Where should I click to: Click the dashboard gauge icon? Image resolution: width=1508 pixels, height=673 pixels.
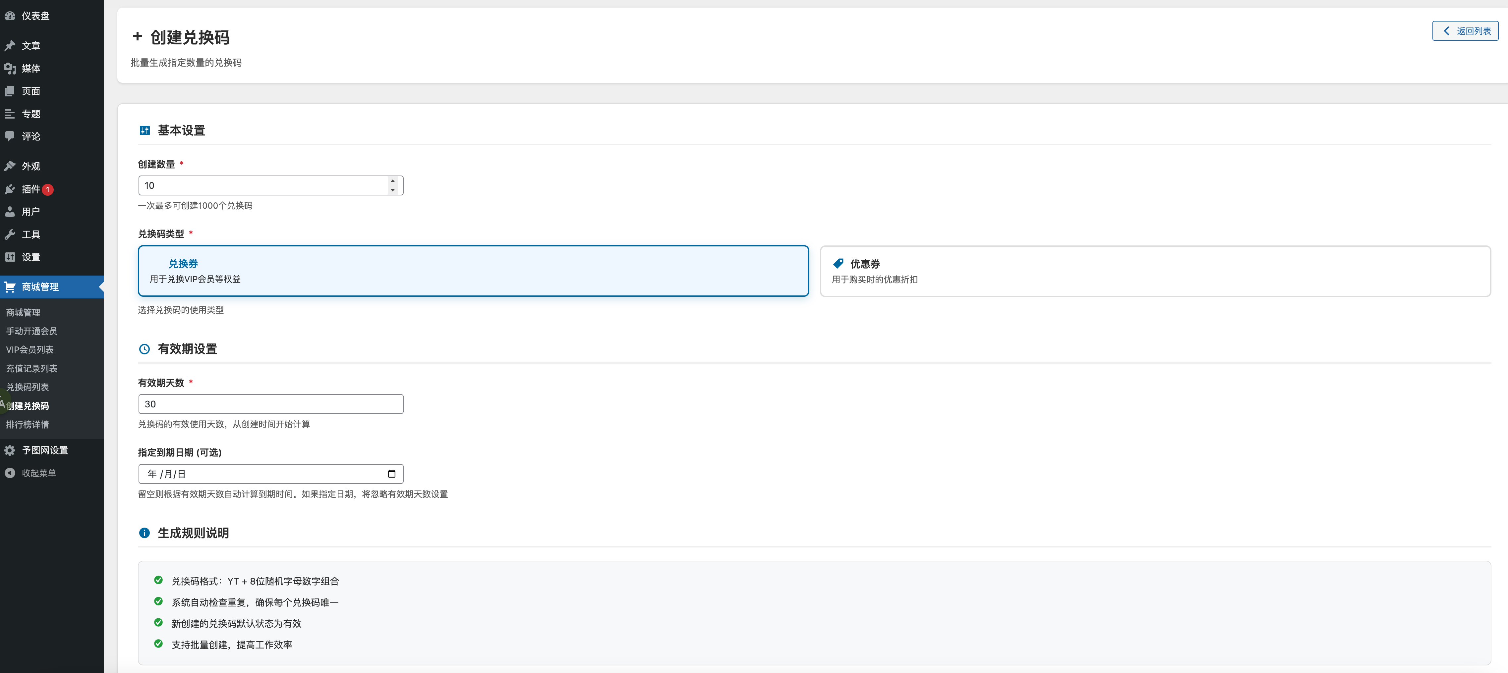[x=10, y=16]
